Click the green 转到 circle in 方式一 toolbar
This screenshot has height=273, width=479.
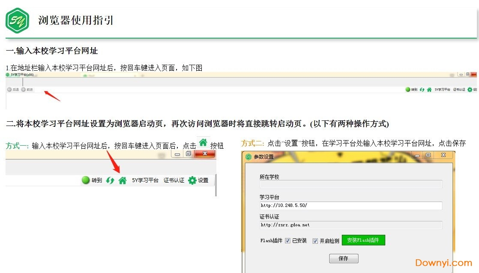click(x=85, y=180)
